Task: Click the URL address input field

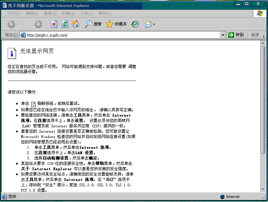Action: [x=123, y=35]
